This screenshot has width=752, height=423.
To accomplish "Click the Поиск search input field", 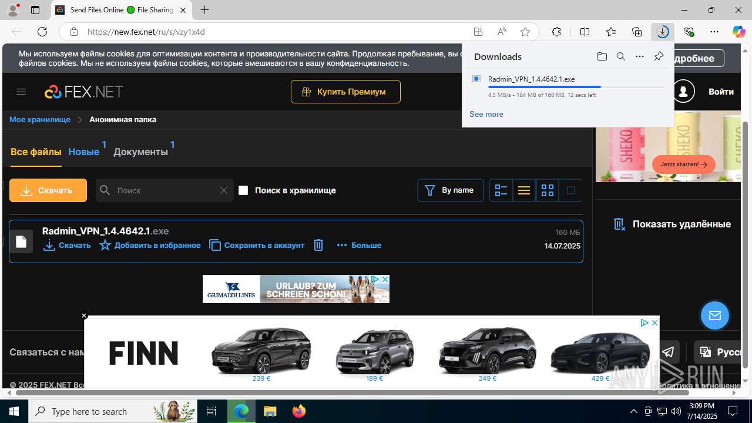I will click(x=164, y=190).
